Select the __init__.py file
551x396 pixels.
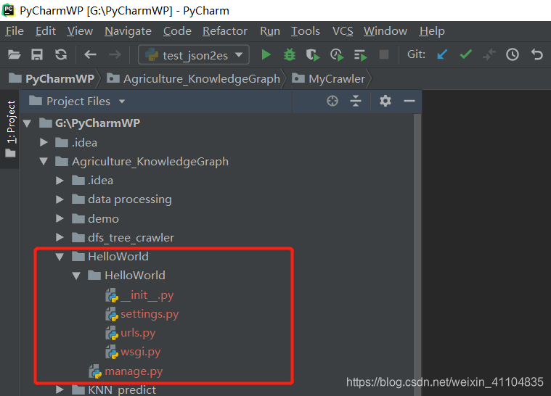coord(139,295)
